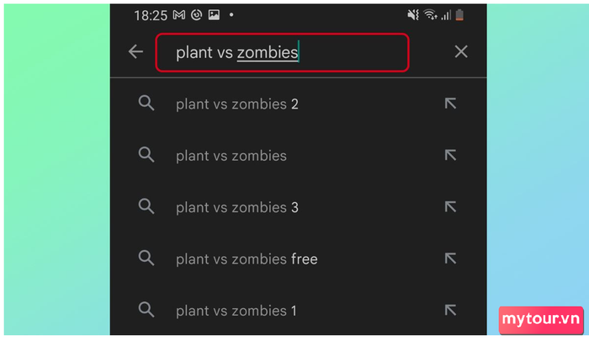589x341 pixels.
Task: Tap the back arrow beside search field
Action: point(135,51)
